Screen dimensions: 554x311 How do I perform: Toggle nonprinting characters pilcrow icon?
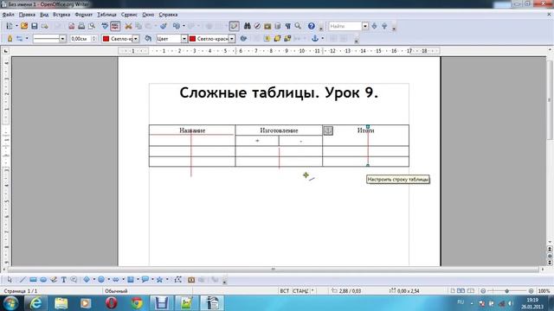(288, 26)
